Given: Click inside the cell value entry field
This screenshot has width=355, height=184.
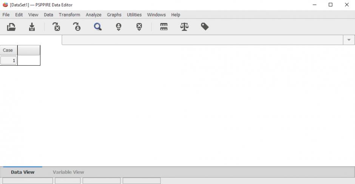Looking at the screenshot, I should click(x=202, y=40).
